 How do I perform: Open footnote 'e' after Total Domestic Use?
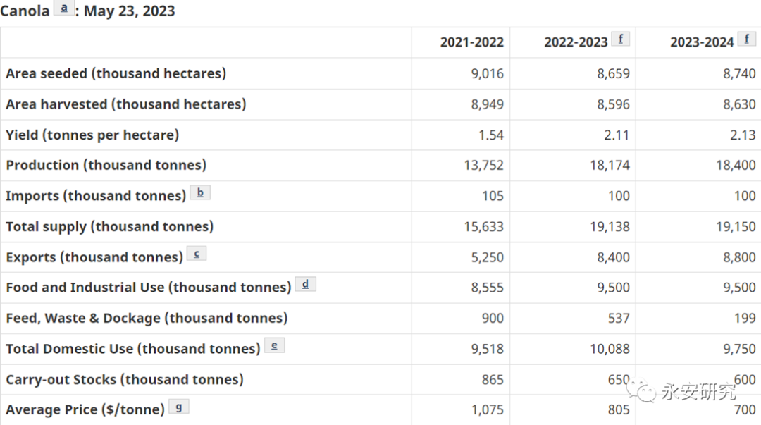(x=274, y=345)
